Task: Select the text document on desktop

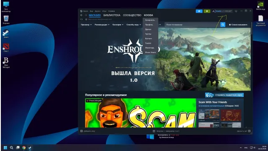Action: click(260, 21)
